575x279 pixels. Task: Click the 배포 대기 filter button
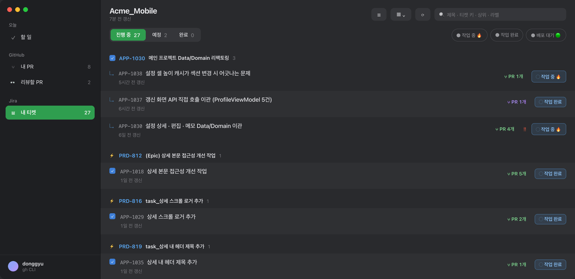[x=546, y=35]
